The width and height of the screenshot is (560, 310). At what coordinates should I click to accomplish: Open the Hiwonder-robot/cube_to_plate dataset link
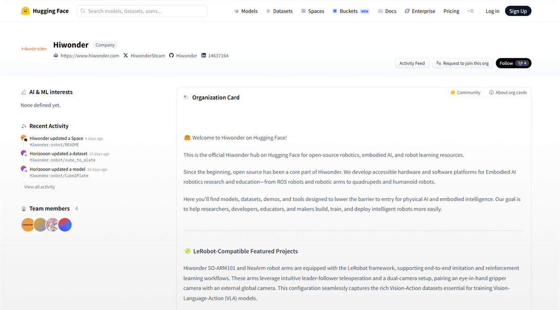pos(62,160)
